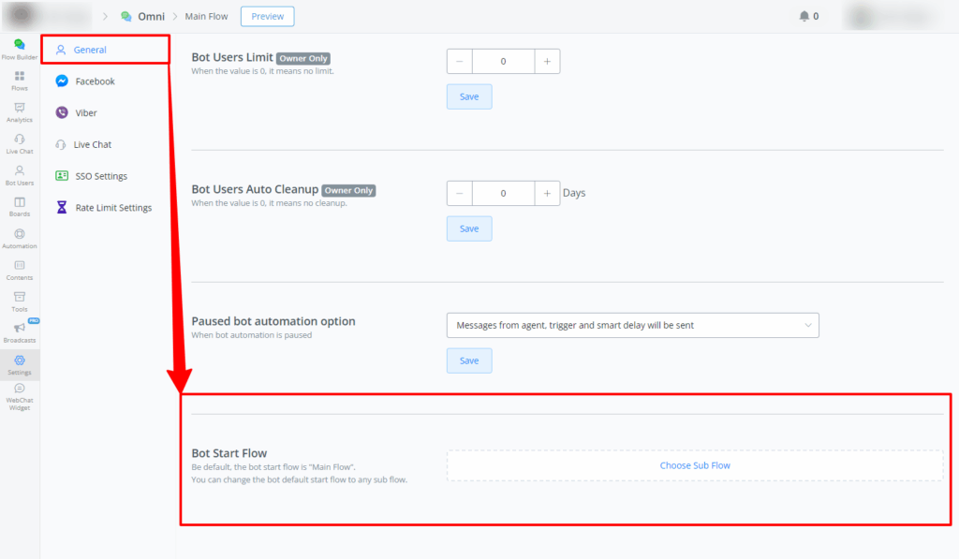
Task: Select Bot Users sidebar icon
Action: (20, 172)
